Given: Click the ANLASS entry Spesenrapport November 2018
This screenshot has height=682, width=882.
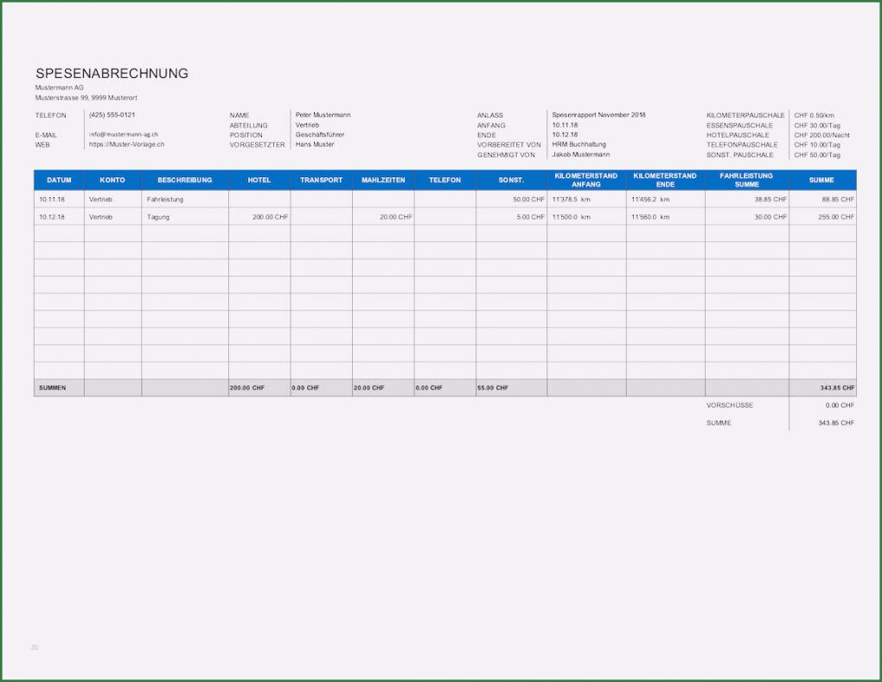Looking at the screenshot, I should tap(598, 114).
